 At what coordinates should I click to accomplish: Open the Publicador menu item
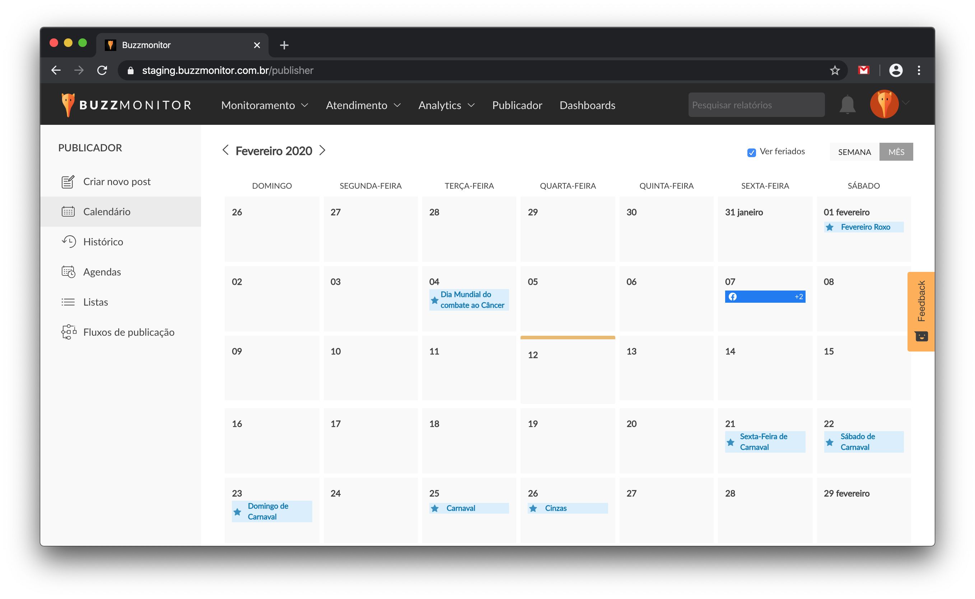click(517, 105)
